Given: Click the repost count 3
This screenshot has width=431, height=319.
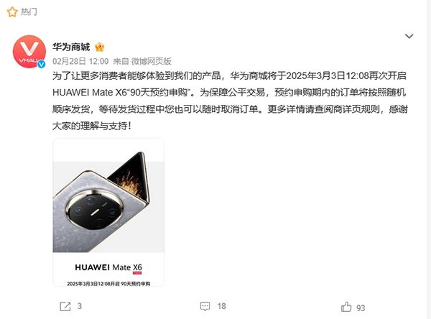Looking at the screenshot, I should click(x=80, y=306).
